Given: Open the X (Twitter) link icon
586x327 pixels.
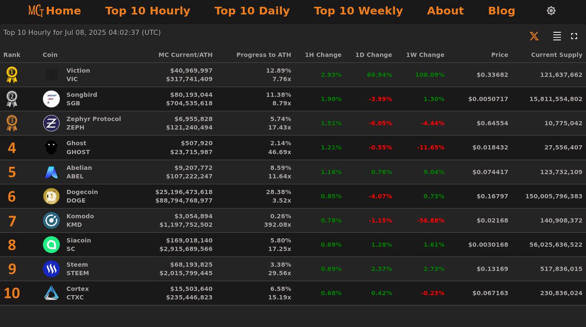Looking at the screenshot, I should [534, 36].
